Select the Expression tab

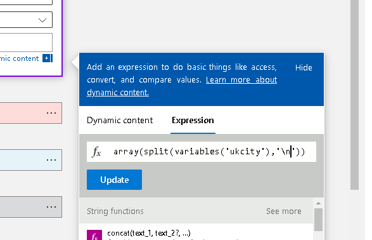pos(193,120)
